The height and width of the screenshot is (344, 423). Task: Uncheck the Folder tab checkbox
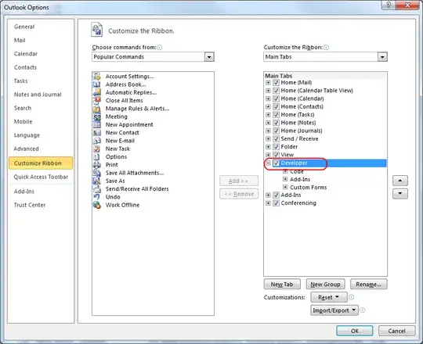[x=276, y=147]
